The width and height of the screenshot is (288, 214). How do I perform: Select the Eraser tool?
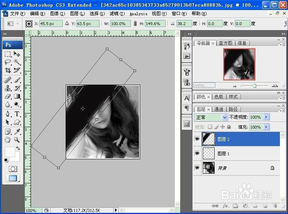click(x=8, y=96)
